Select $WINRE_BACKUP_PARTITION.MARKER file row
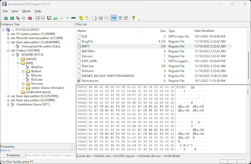The height and width of the screenshot is (164, 251). coord(154,76)
